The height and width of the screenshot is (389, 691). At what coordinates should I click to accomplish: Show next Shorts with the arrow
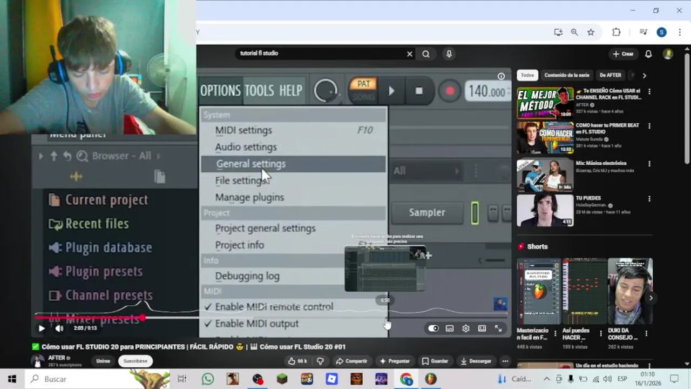tap(651, 298)
